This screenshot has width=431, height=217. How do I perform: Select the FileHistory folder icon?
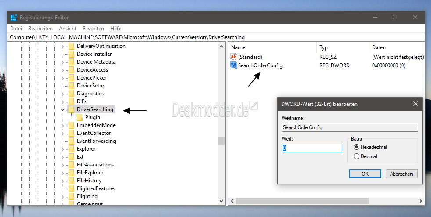pos(71,181)
